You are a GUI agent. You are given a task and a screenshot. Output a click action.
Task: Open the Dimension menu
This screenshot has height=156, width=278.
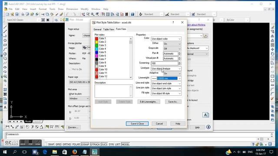[x=72, y=9]
